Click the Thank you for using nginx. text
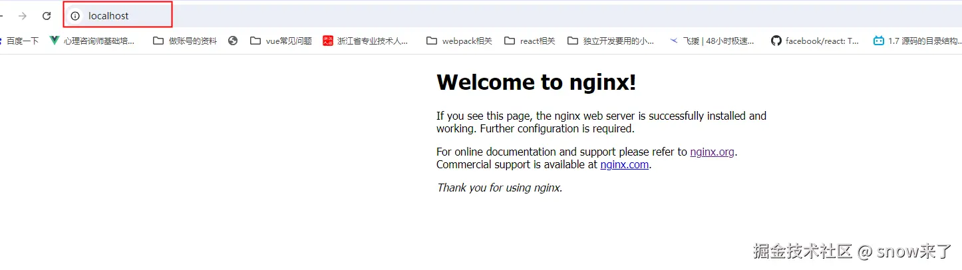 pyautogui.click(x=500, y=188)
